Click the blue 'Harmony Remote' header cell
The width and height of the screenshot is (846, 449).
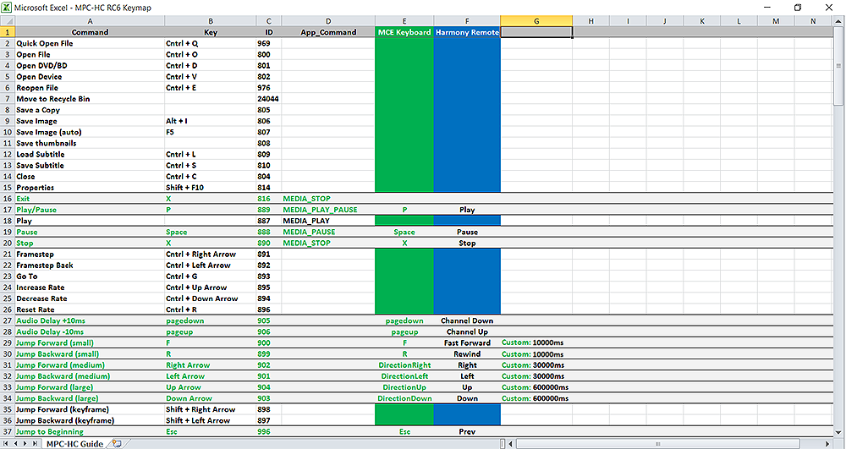coord(467,32)
